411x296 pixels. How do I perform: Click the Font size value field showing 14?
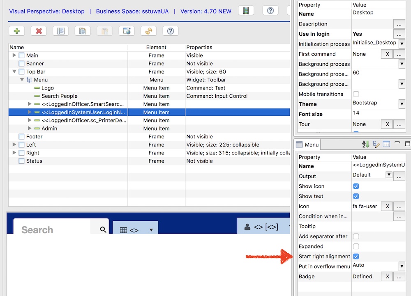pos(378,114)
